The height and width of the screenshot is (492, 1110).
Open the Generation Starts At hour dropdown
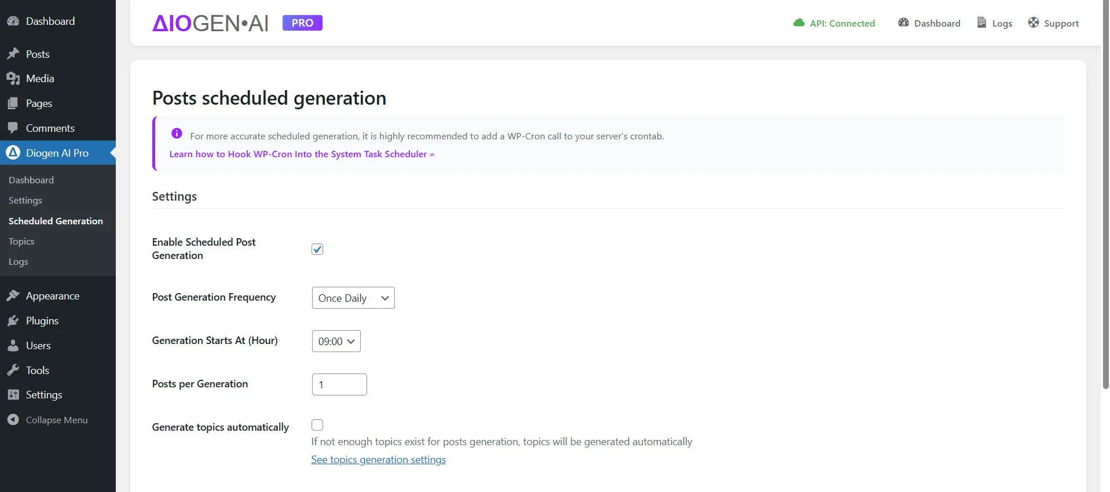click(x=336, y=341)
